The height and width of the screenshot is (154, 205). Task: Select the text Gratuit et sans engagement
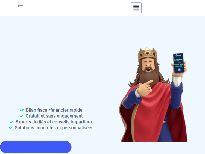coord(54,116)
